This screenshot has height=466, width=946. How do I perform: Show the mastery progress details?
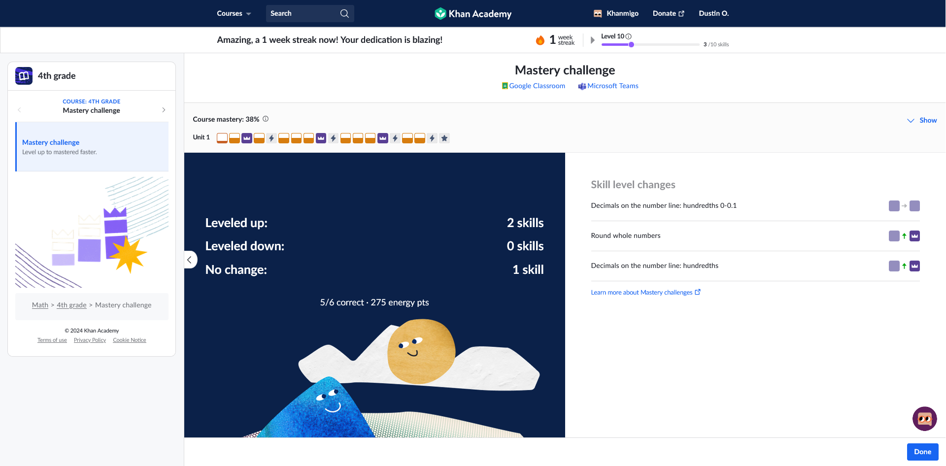click(922, 120)
